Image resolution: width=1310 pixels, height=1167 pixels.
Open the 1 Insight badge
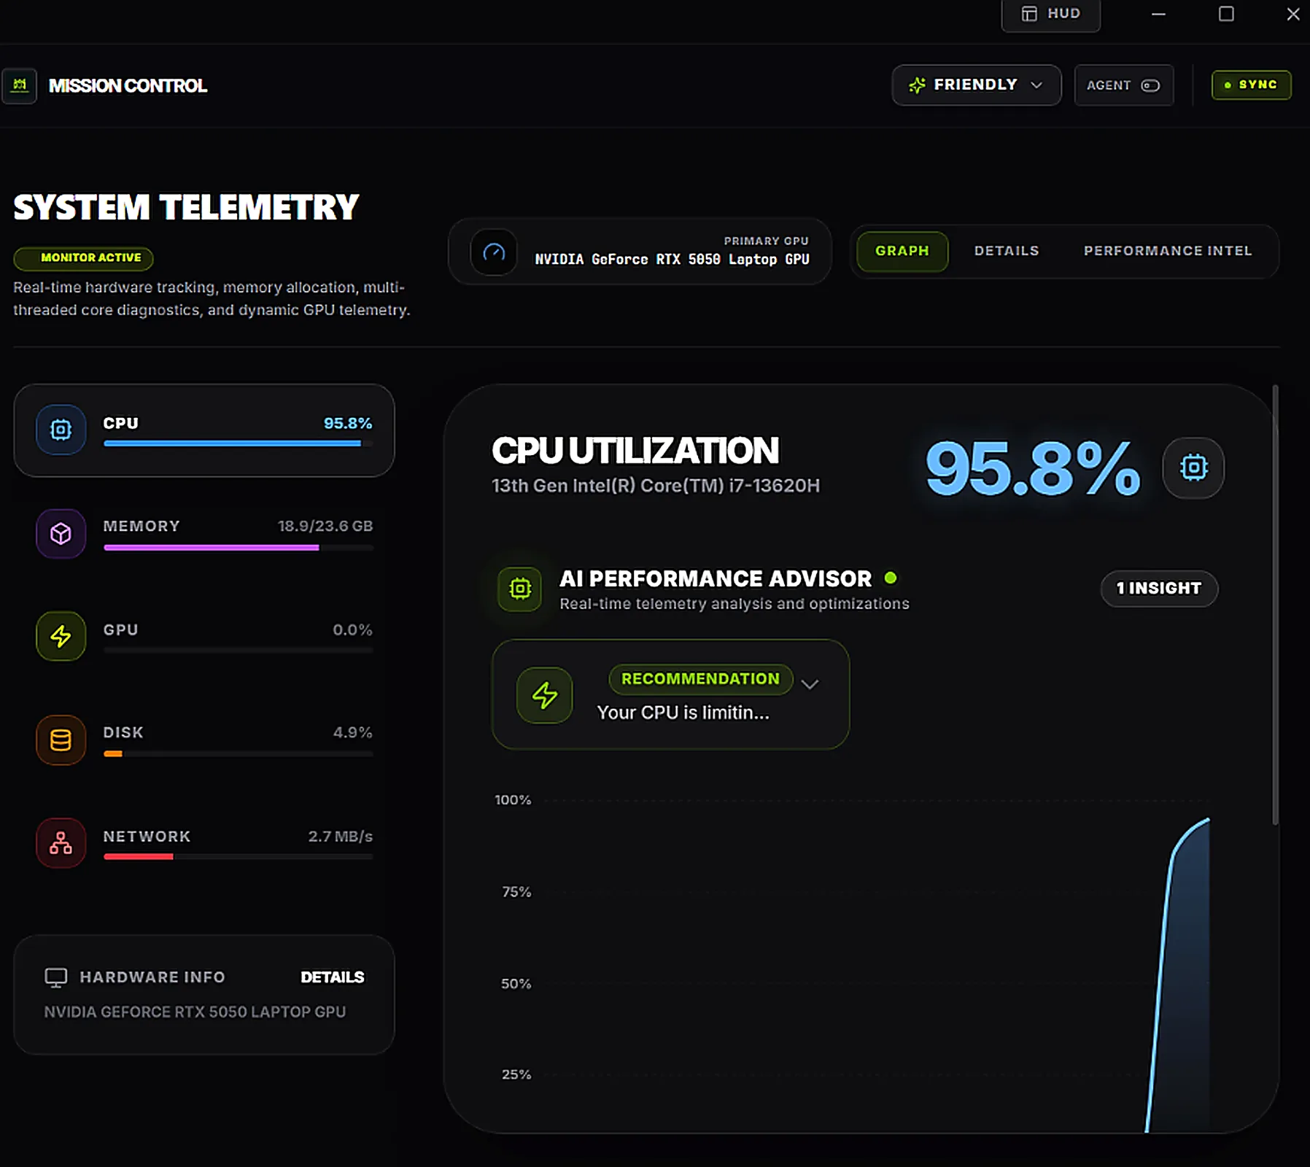pyautogui.click(x=1159, y=589)
